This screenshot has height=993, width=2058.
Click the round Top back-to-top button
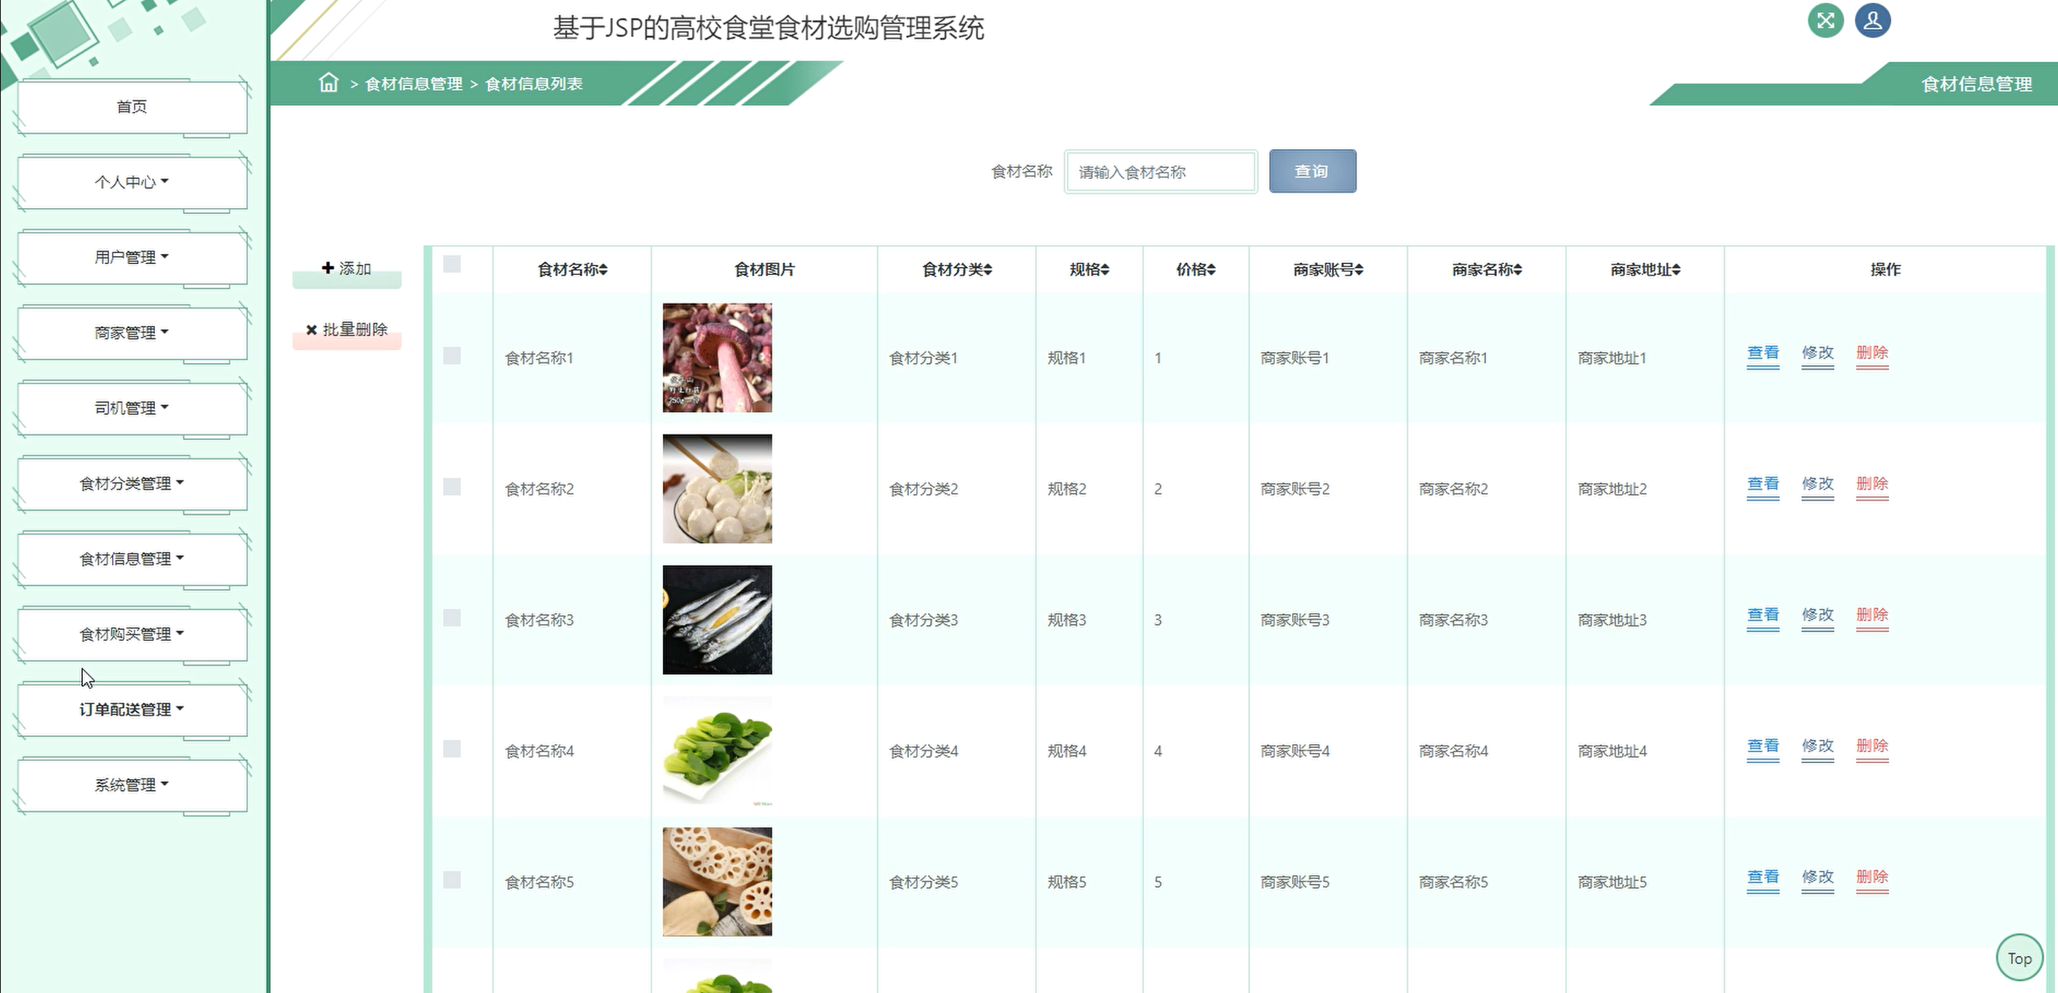click(x=2019, y=958)
